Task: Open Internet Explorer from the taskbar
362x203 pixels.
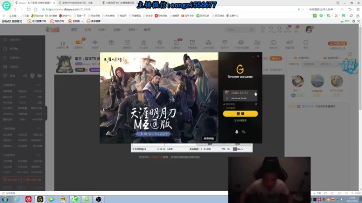Action: tap(17, 199)
